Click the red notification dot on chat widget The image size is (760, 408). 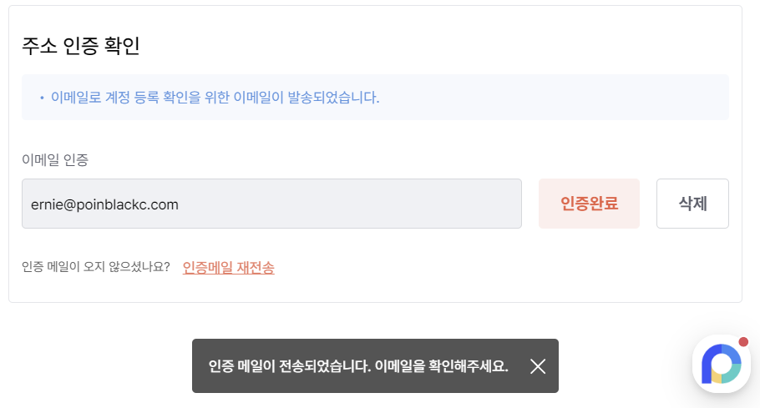743,342
